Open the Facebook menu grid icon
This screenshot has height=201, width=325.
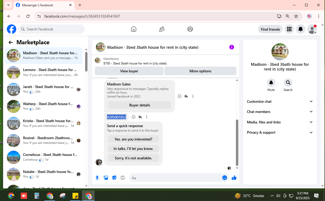289,29
